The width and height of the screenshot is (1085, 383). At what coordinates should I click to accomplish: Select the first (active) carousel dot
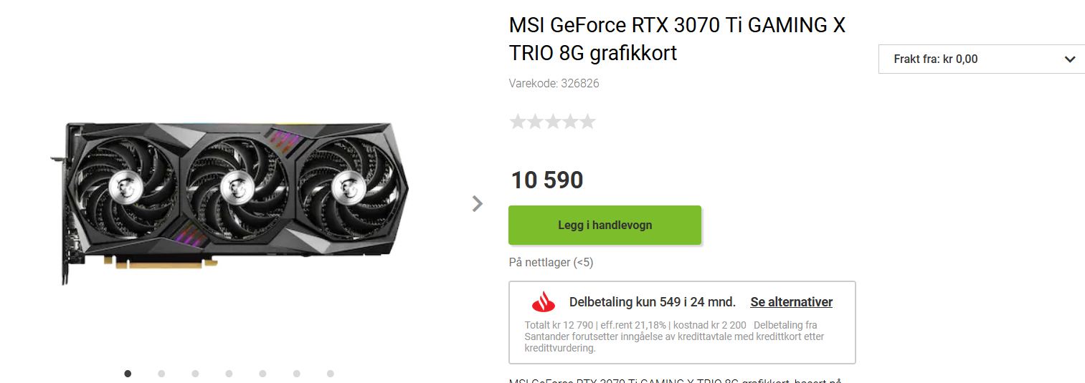click(128, 373)
